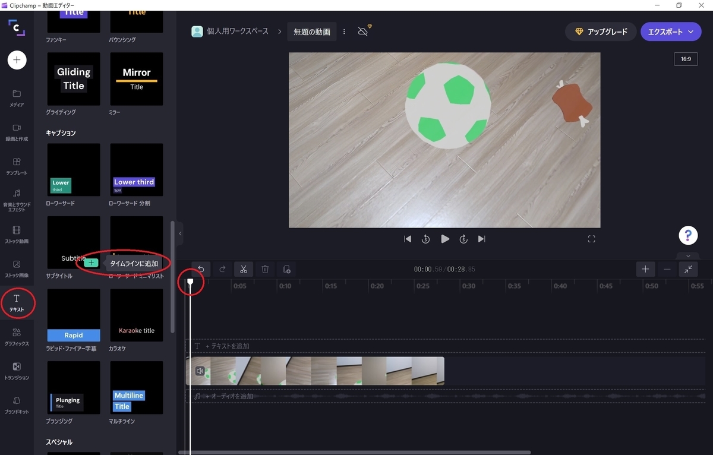Select the テキスト sidebar tab
Image resolution: width=713 pixels, height=455 pixels.
[x=17, y=302]
